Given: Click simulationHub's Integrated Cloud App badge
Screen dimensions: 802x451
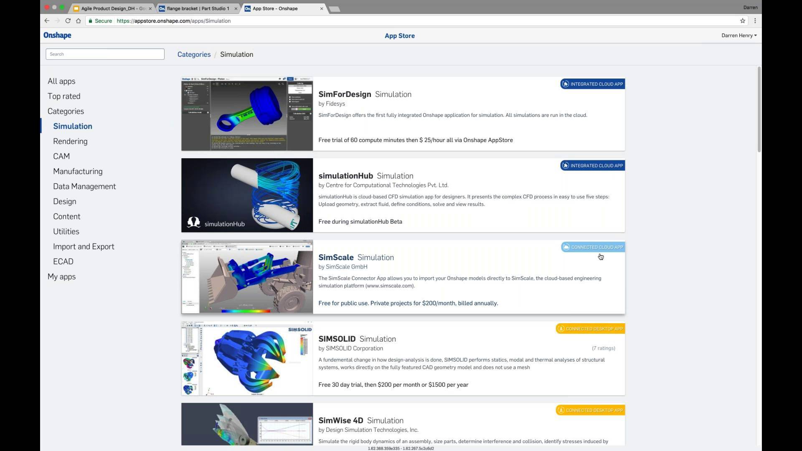Looking at the screenshot, I should tap(592, 165).
